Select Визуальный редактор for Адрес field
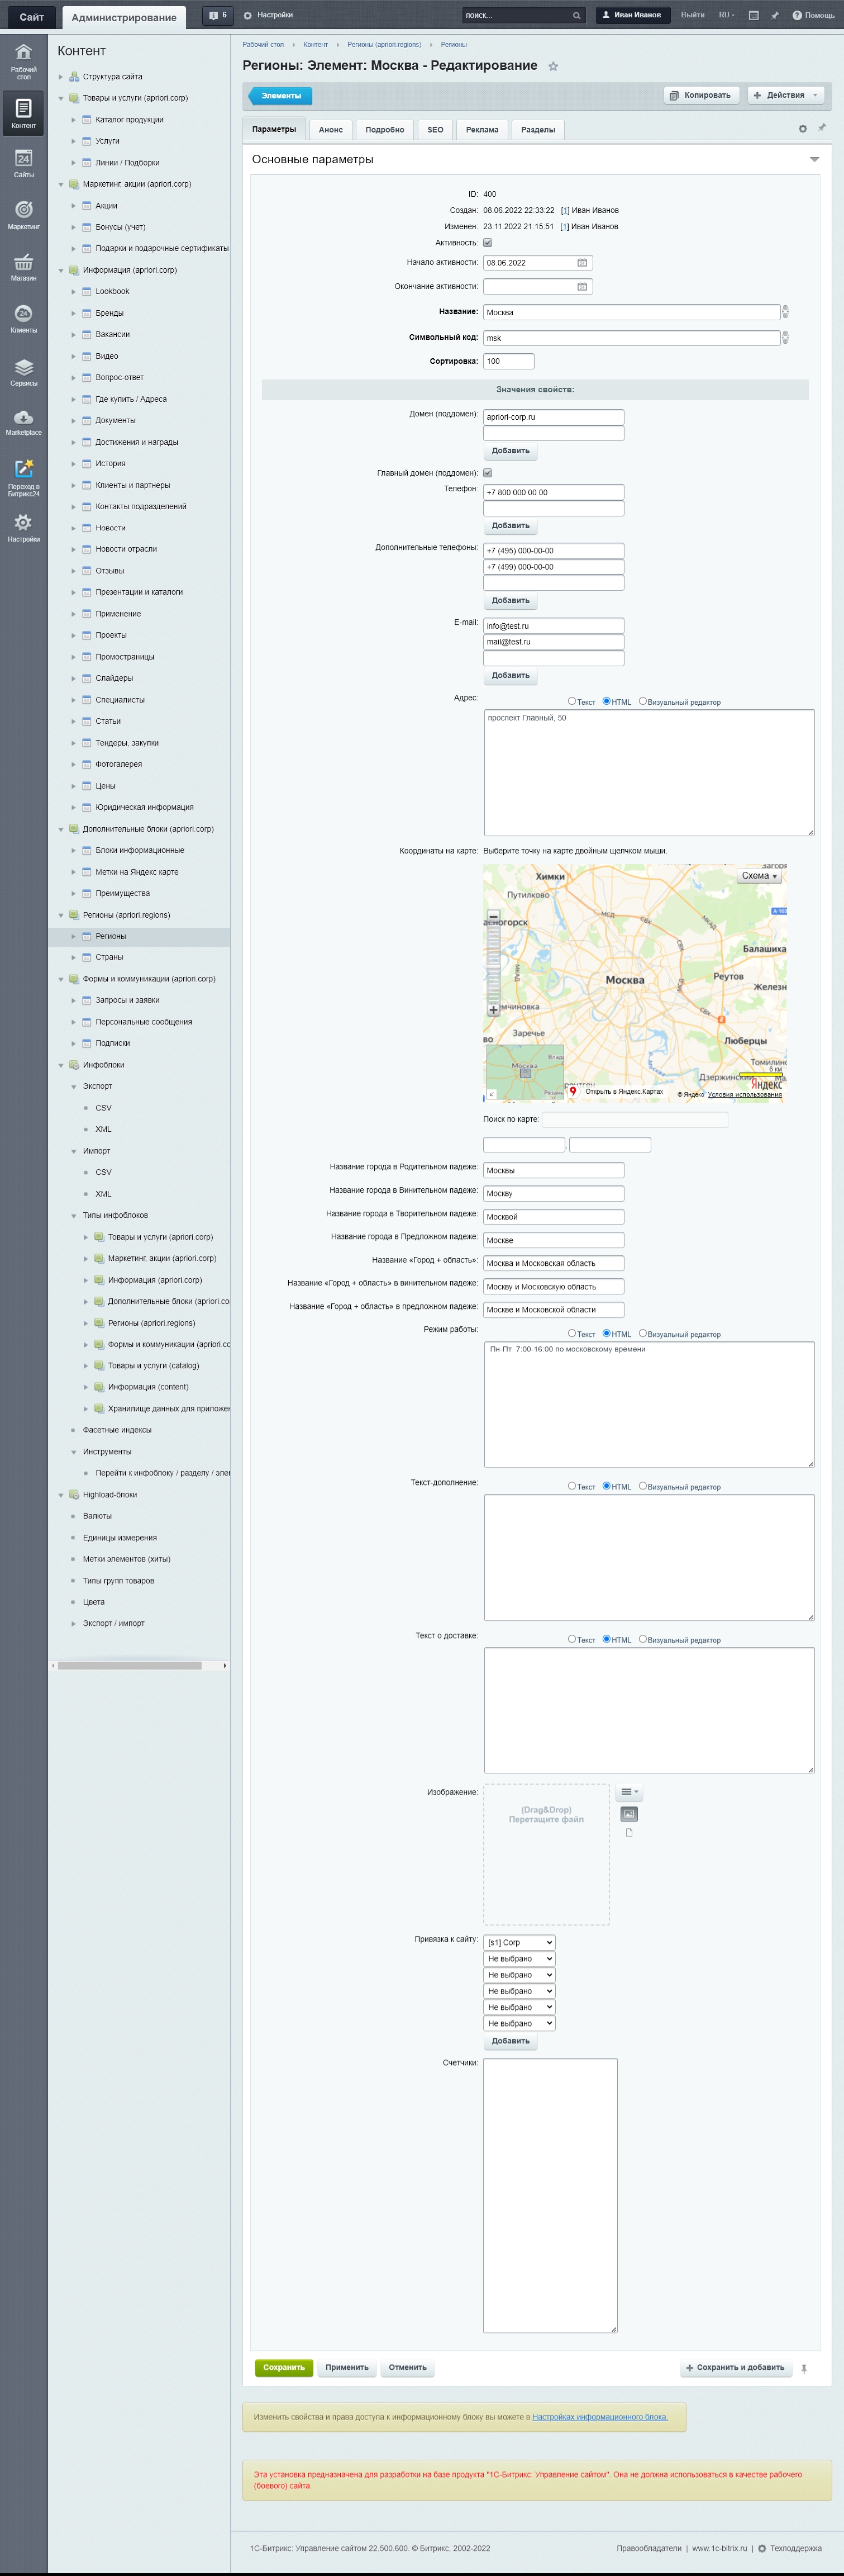The height and width of the screenshot is (2576, 844). tap(643, 701)
